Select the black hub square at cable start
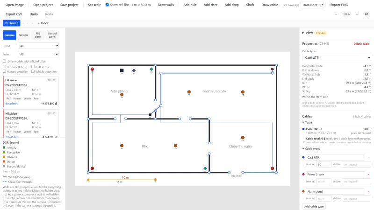The image size is (374, 210). click(150, 115)
